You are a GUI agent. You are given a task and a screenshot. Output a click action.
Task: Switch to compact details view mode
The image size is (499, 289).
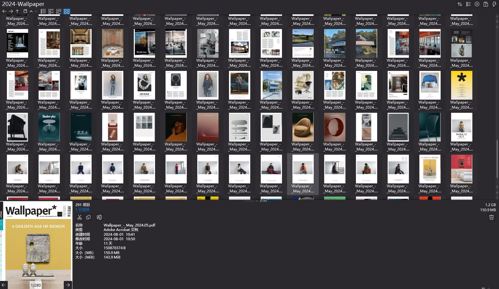51,11
